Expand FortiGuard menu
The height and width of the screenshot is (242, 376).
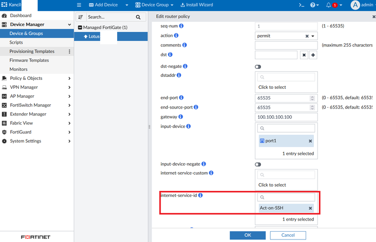69,132
